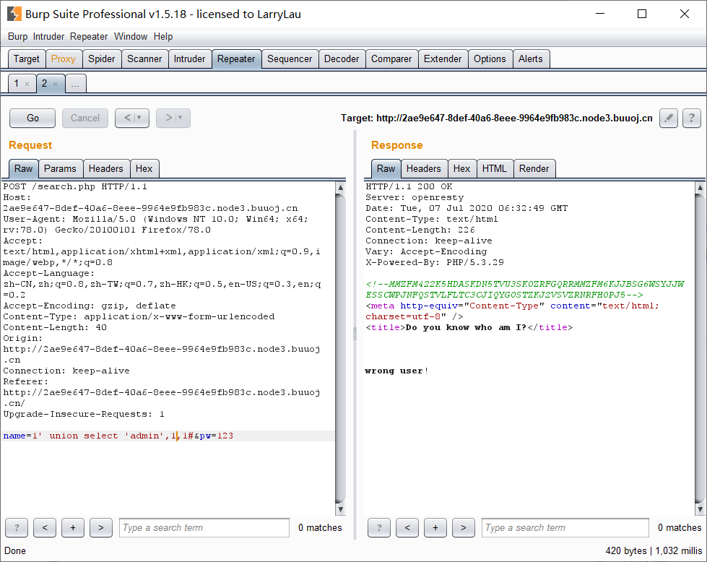707x562 pixels.
Task: Switch to the Sequencer tab
Action: (290, 59)
